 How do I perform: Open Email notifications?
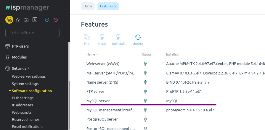coord(28,127)
